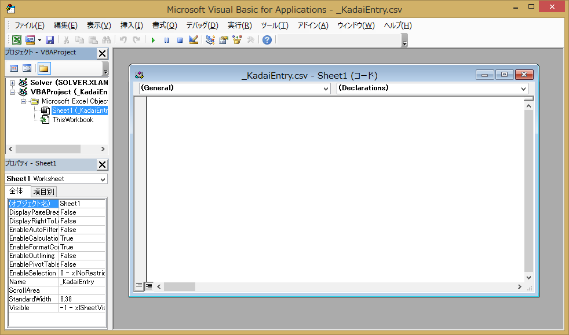This screenshot has height=335, width=569.
Task: Select the Solver (SOLVER.XLAM) project name
Action: point(69,83)
